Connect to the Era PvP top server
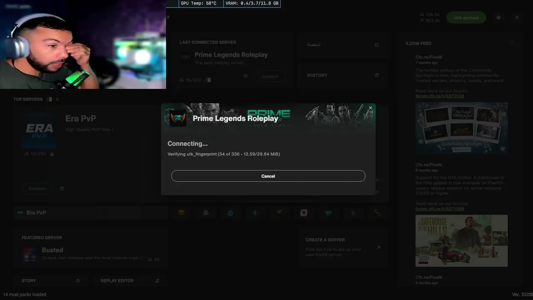 coord(37,188)
